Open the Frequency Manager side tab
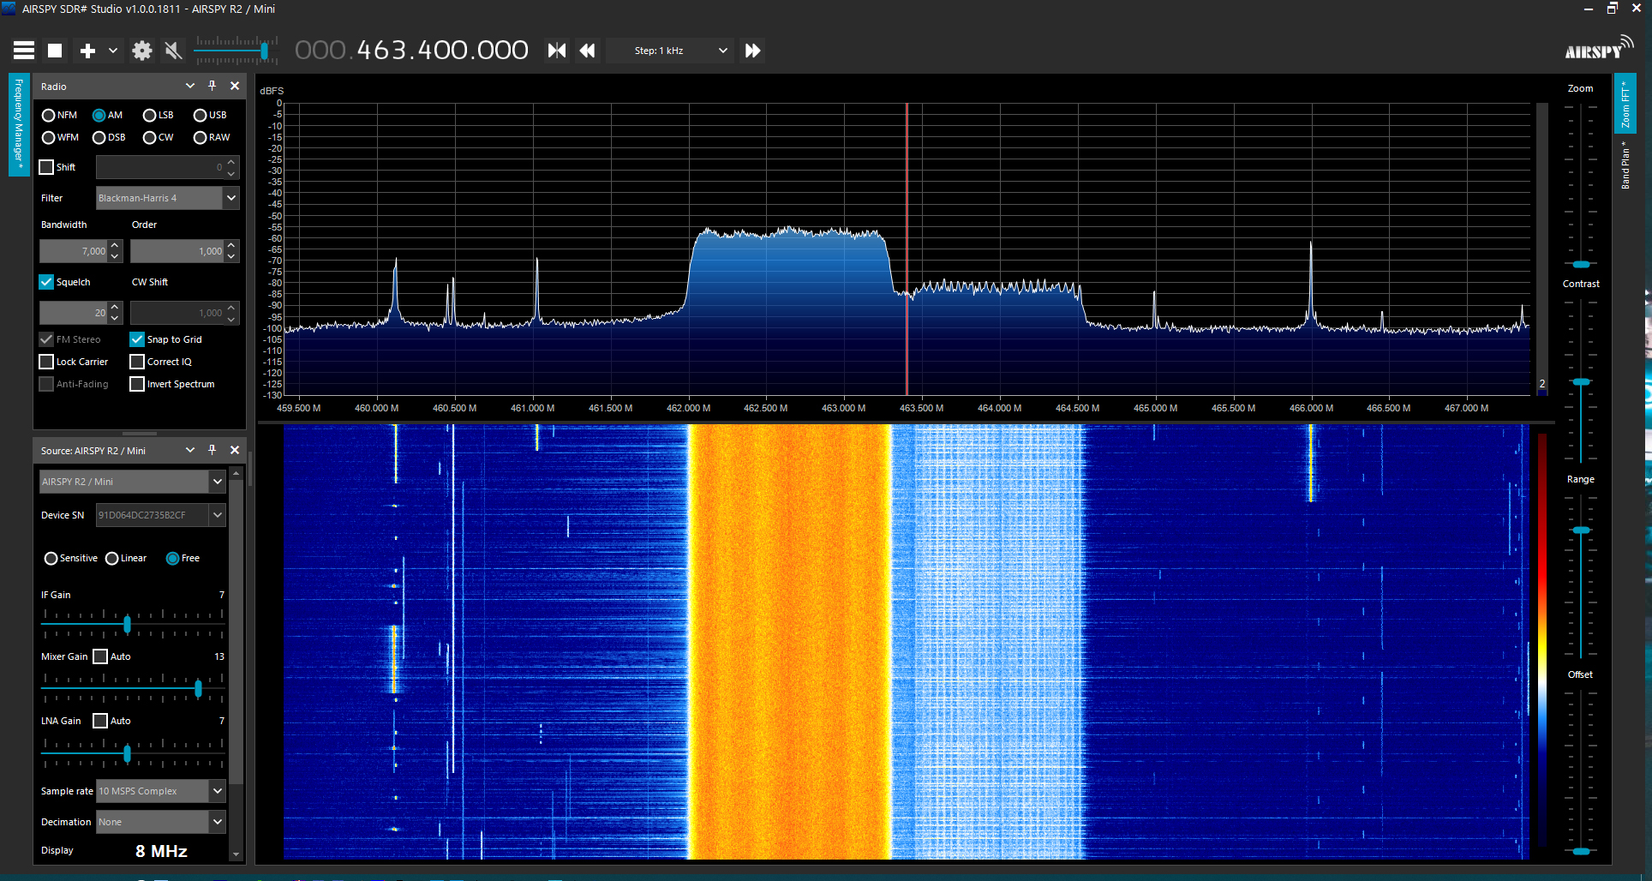Viewport: 1652px width, 881px height. [19, 125]
